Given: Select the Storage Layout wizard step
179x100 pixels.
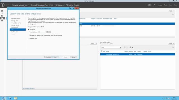Looking at the screenshot, I should pyautogui.click(x=15, y=25).
